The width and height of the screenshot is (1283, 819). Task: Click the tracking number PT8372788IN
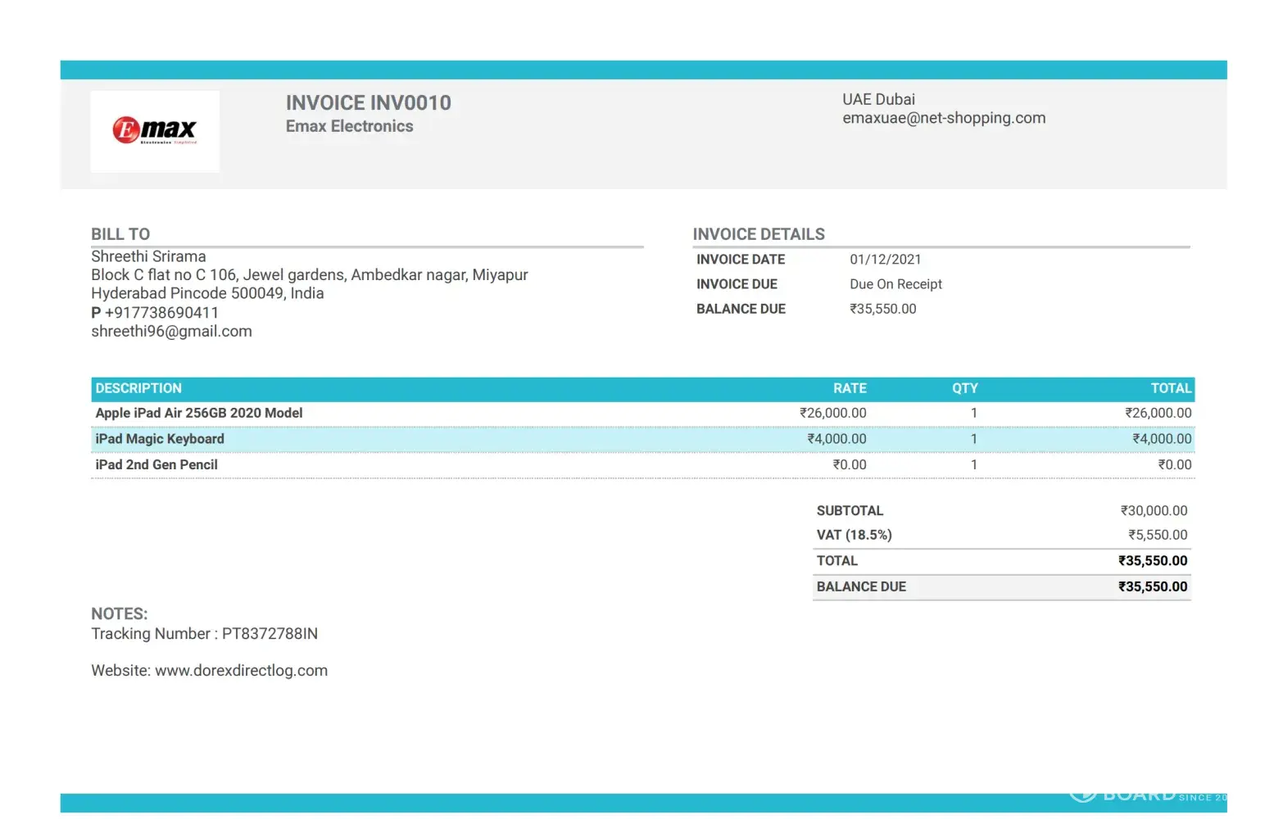coord(270,634)
